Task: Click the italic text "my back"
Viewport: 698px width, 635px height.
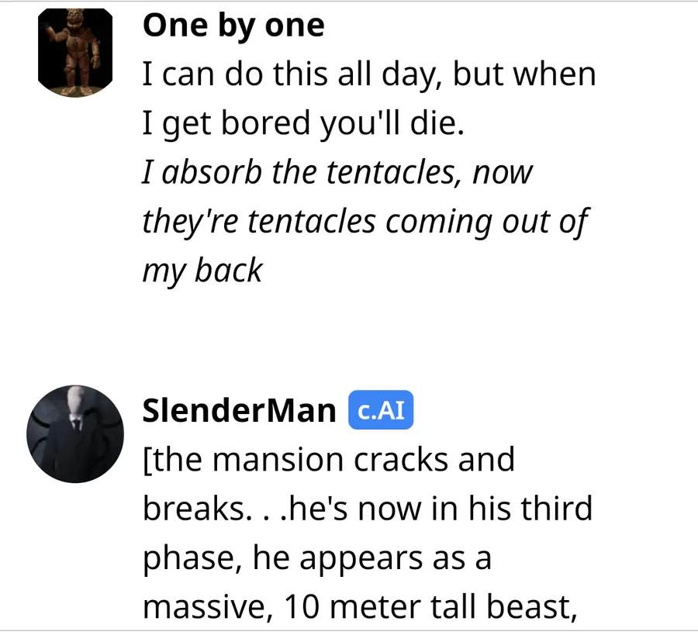Action: (x=202, y=270)
